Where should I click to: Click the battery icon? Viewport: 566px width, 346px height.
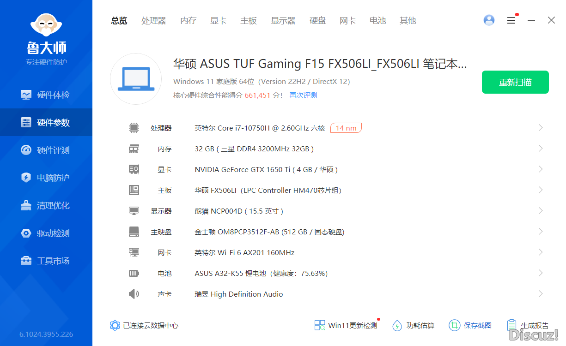pos(134,273)
